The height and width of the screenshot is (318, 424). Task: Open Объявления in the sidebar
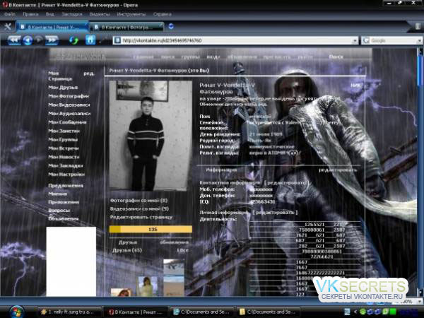point(64,218)
